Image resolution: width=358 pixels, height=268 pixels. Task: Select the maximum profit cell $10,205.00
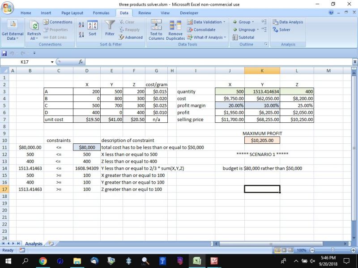point(262,140)
